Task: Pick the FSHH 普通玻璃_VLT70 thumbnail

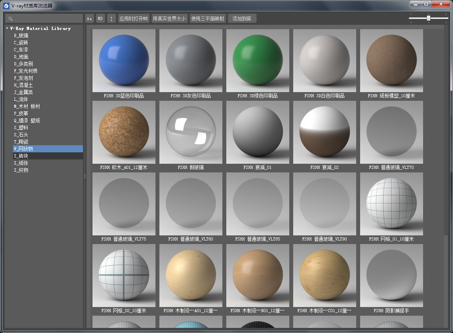Action: click(392, 132)
